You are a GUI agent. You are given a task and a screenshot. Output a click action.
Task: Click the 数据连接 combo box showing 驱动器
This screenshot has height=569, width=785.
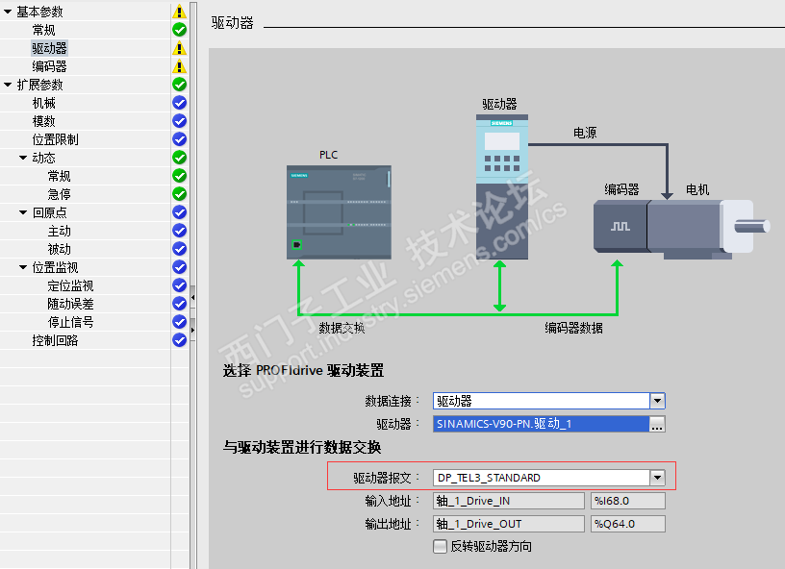[x=548, y=401]
